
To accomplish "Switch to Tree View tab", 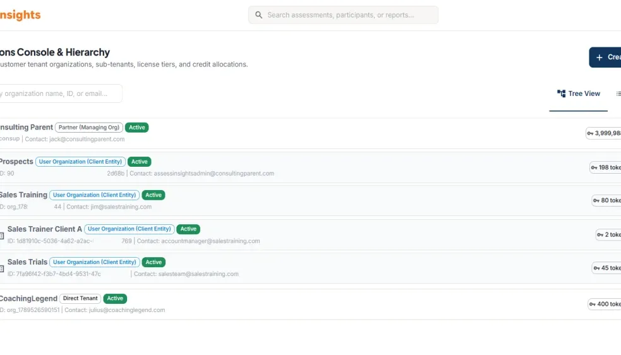I will pos(578,93).
